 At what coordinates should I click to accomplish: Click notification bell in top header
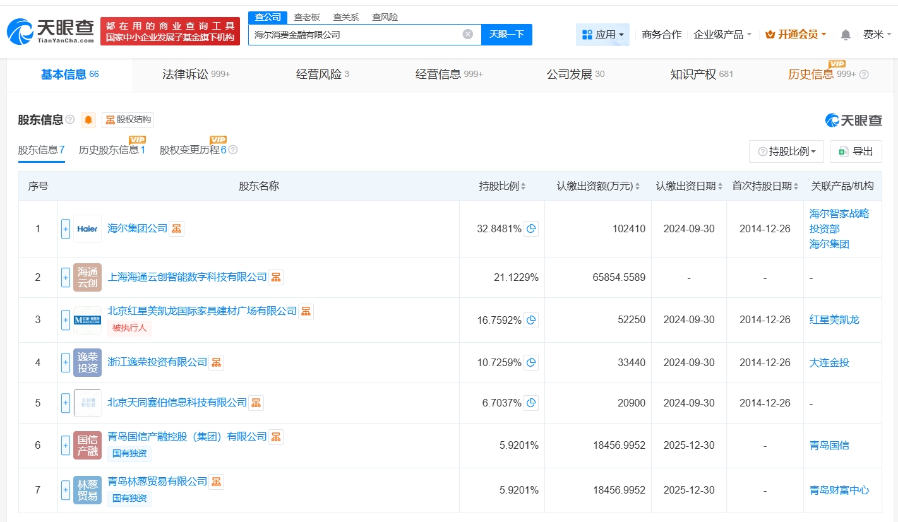click(x=846, y=35)
